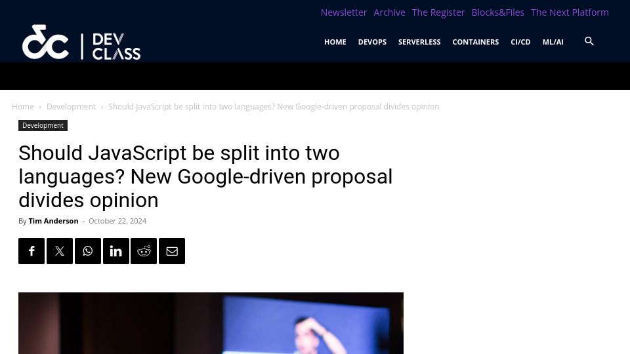Share article on LinkedIn
Image resolution: width=630 pixels, height=354 pixels.
(115, 251)
